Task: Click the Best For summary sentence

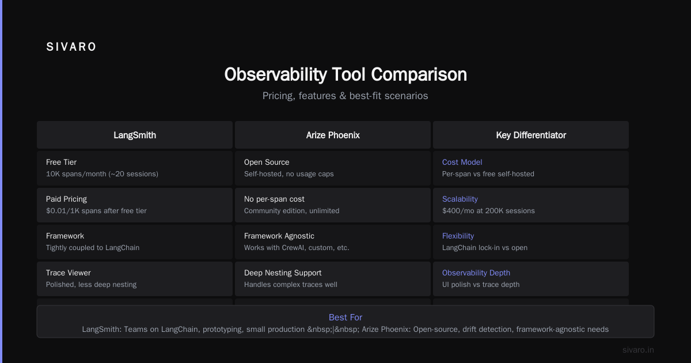Action: pyautogui.click(x=345, y=330)
